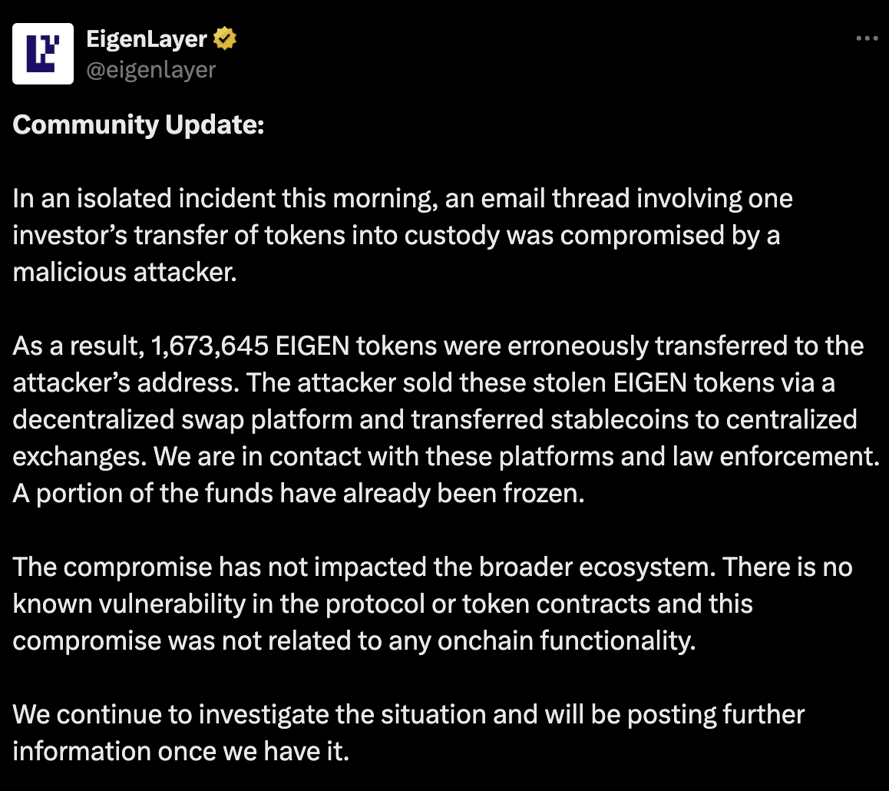This screenshot has height=791, width=889.
Task: Click the paragraph starting "In an isolated incident"
Action: pyautogui.click(x=402, y=235)
